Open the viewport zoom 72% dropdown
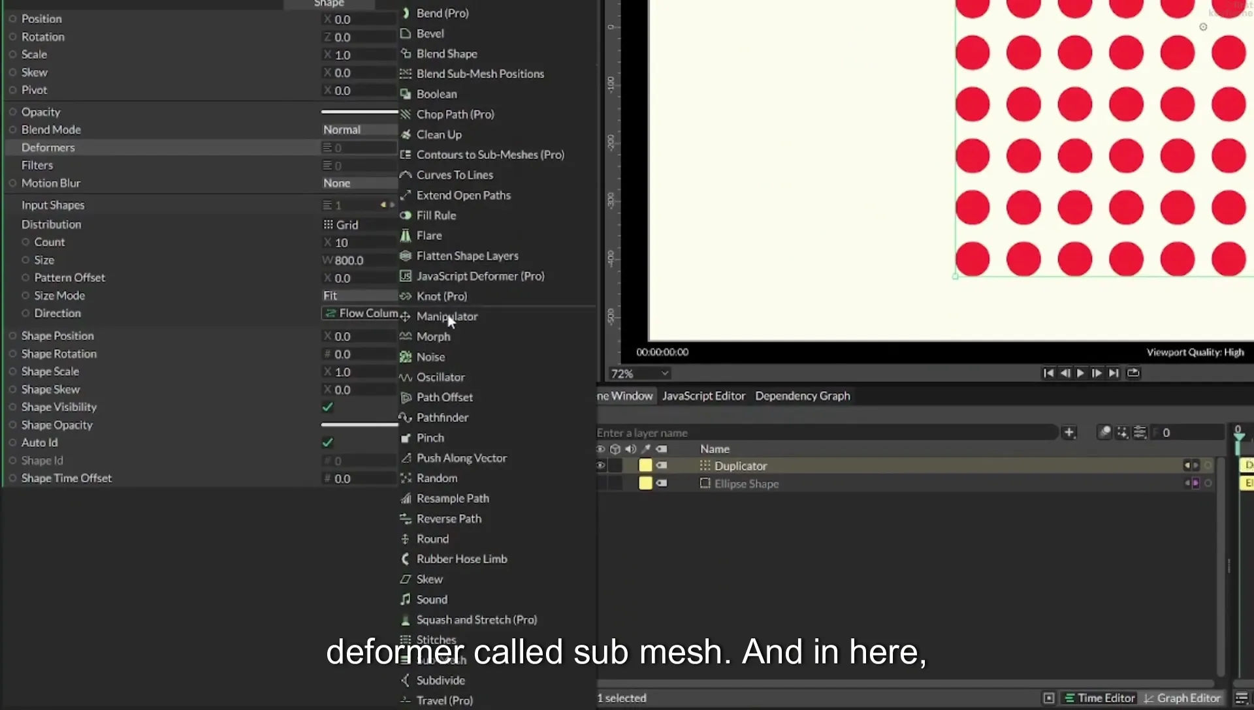Viewport: 1254px width, 710px height. (x=639, y=374)
